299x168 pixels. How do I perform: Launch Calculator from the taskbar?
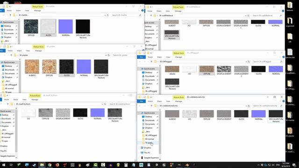[x=126, y=165]
